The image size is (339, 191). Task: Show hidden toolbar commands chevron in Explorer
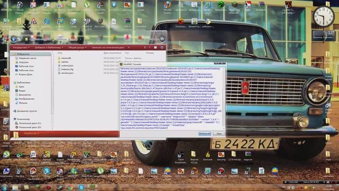[x=129, y=47]
